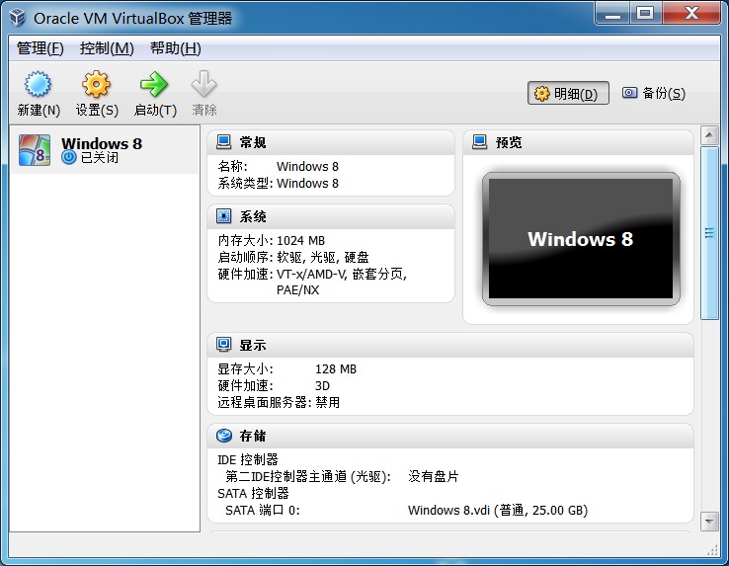Viewport: 729px width, 566px height.
Task: Select the Windows 8 VM in list
Action: [105, 150]
